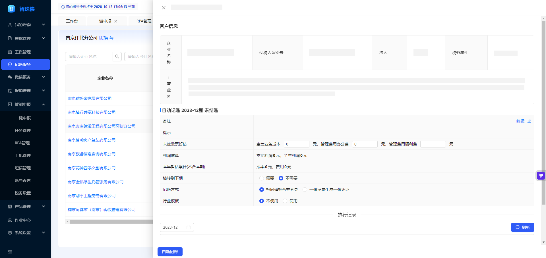Click the search magnifier icon beside company name

(x=117, y=57)
